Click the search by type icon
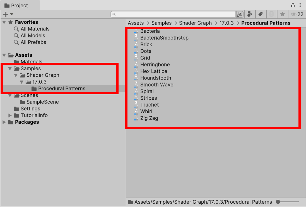 (250, 14)
